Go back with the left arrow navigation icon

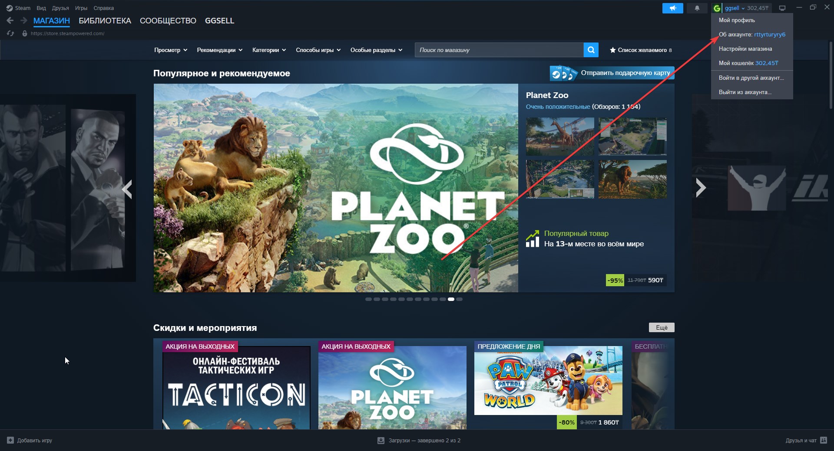click(x=10, y=20)
